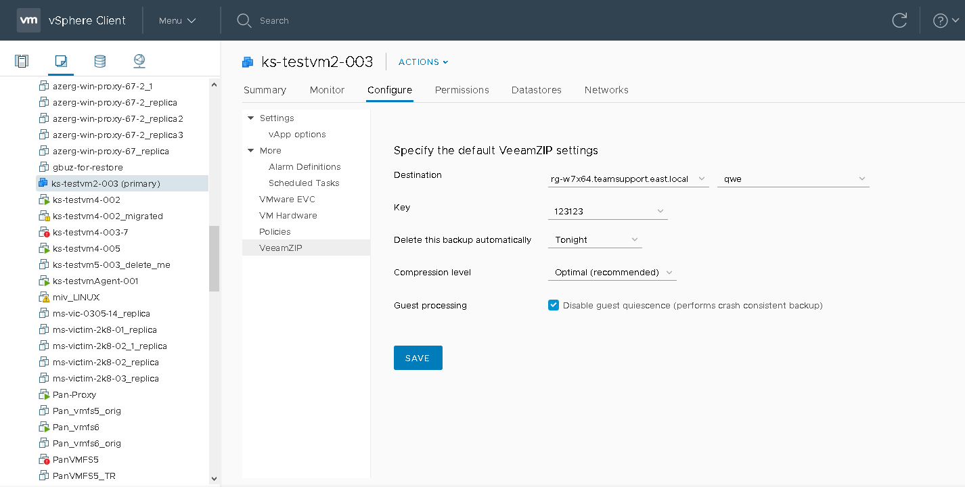Image resolution: width=965 pixels, height=487 pixels.
Task: Click VM icon for azerg-win-proxy-67-2_1
Action: coord(44,86)
